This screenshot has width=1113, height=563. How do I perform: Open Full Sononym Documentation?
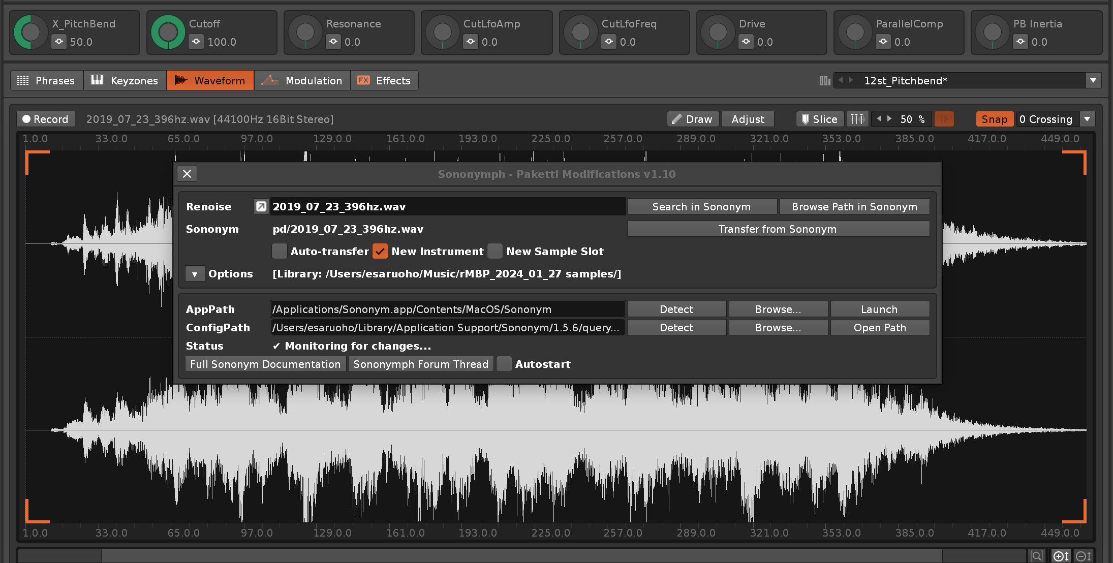point(265,364)
